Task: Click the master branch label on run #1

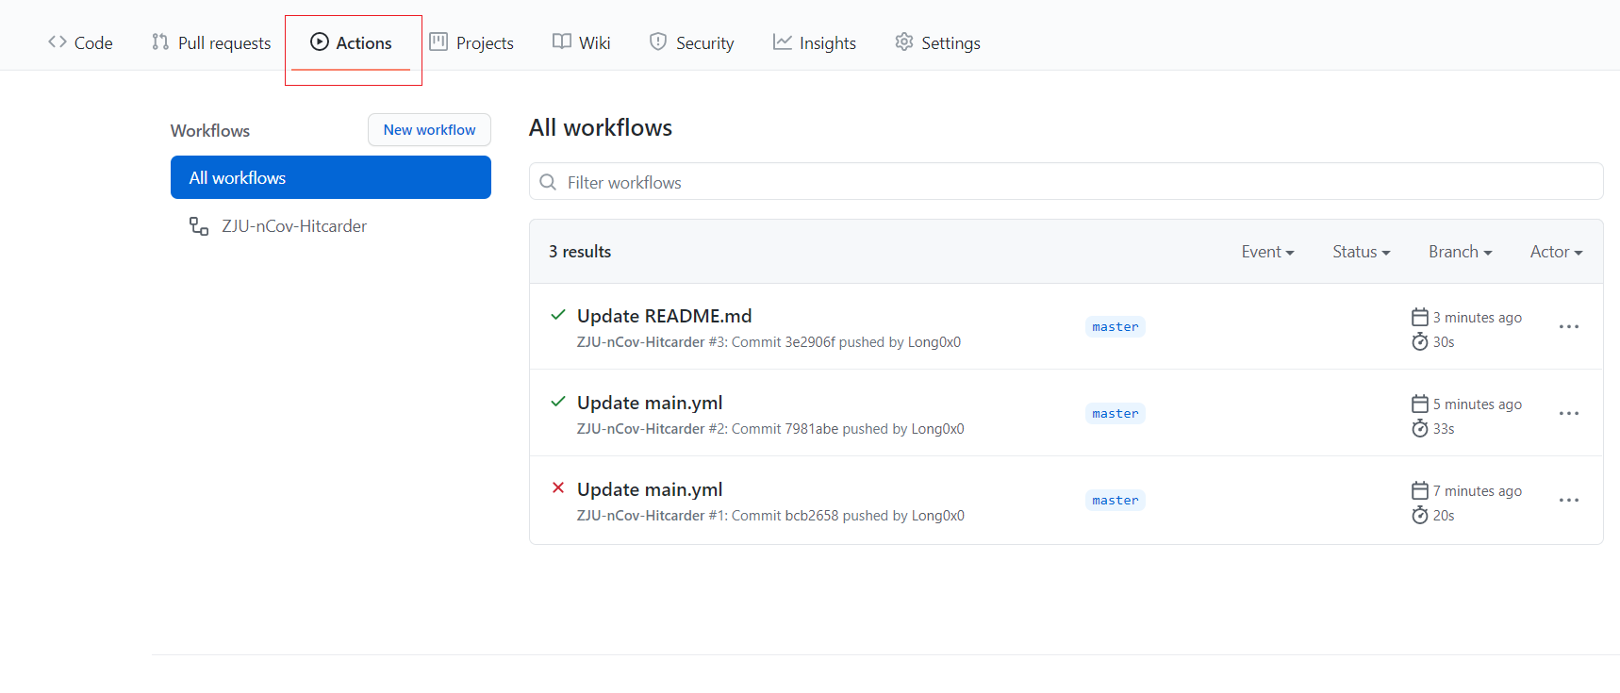Action: point(1116,501)
